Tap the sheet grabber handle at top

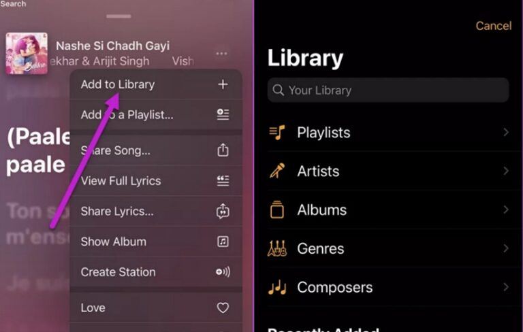tap(118, 16)
